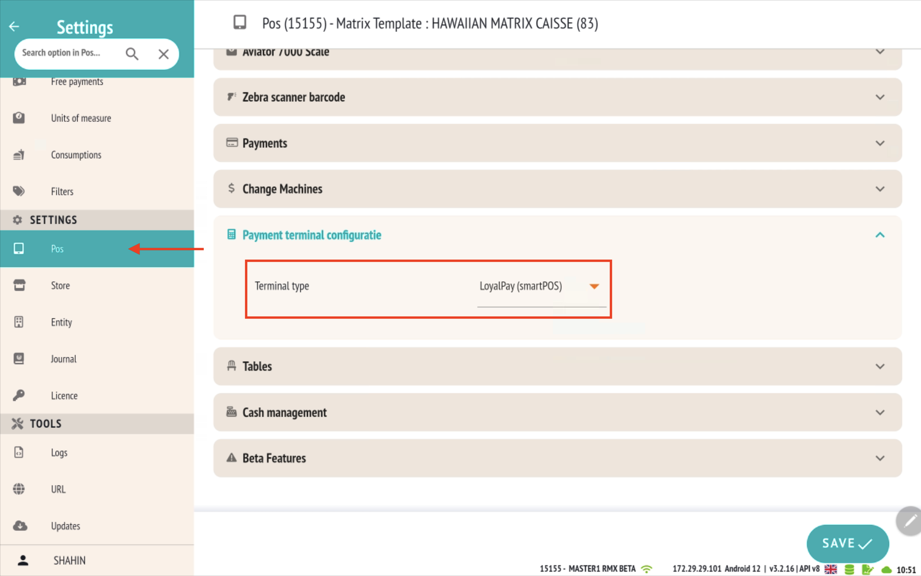Viewport: 921px width, 576px height.
Task: Expand the Change Machines section
Action: (880, 189)
